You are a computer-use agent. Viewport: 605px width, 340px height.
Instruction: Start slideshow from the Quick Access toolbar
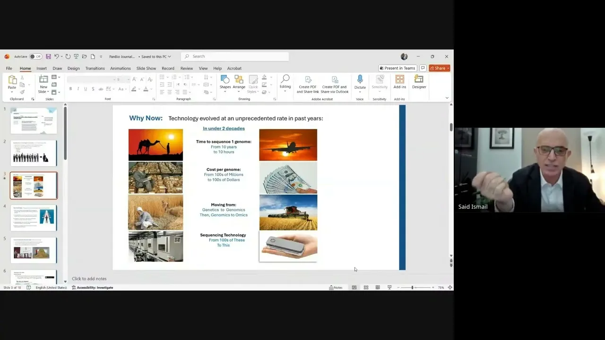tap(76, 57)
